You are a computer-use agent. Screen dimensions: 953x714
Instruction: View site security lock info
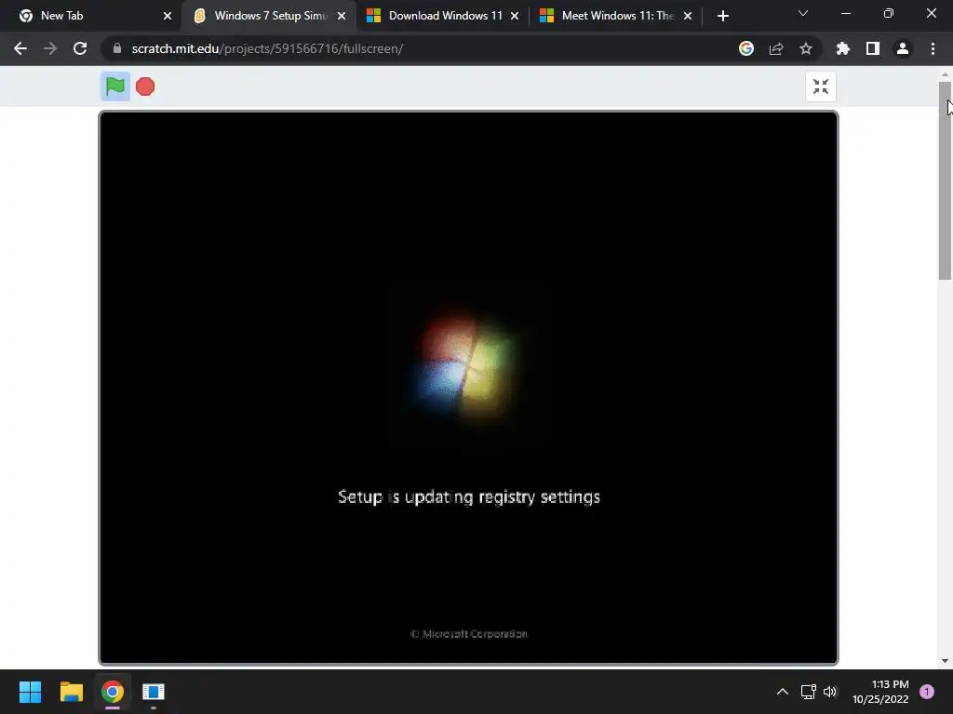(117, 48)
